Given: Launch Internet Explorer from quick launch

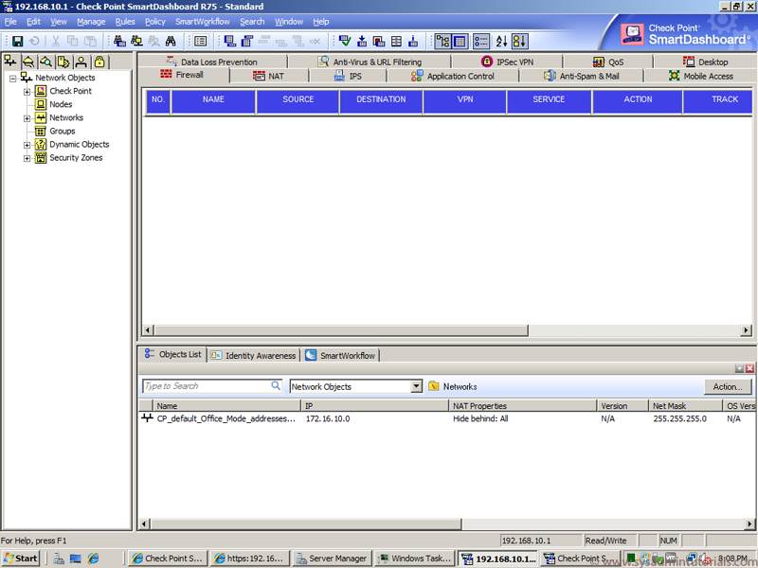Looking at the screenshot, I should [93, 559].
